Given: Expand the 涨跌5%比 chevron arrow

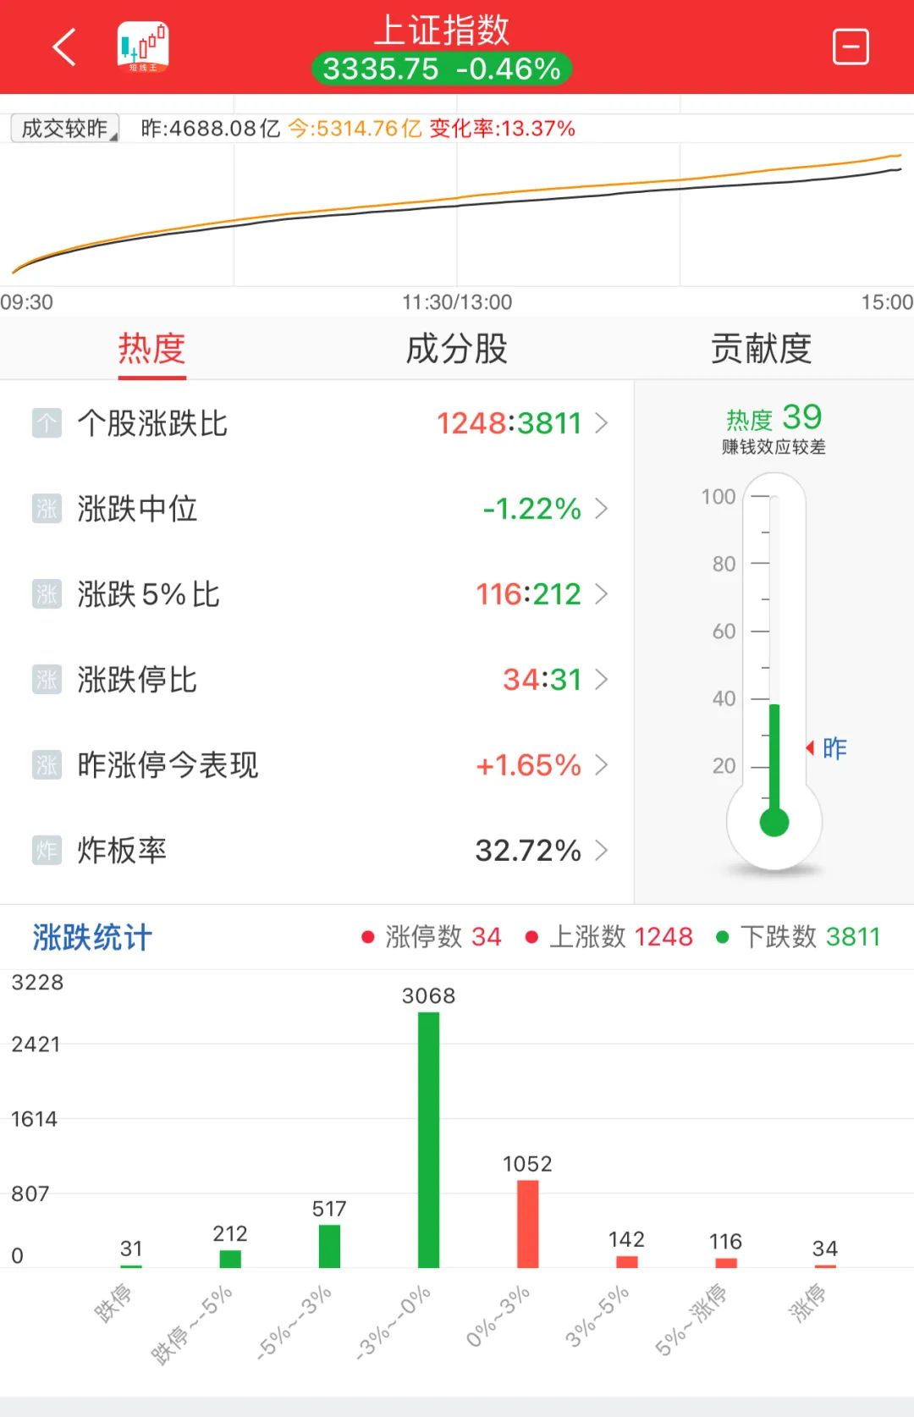Looking at the screenshot, I should pyautogui.click(x=602, y=593).
